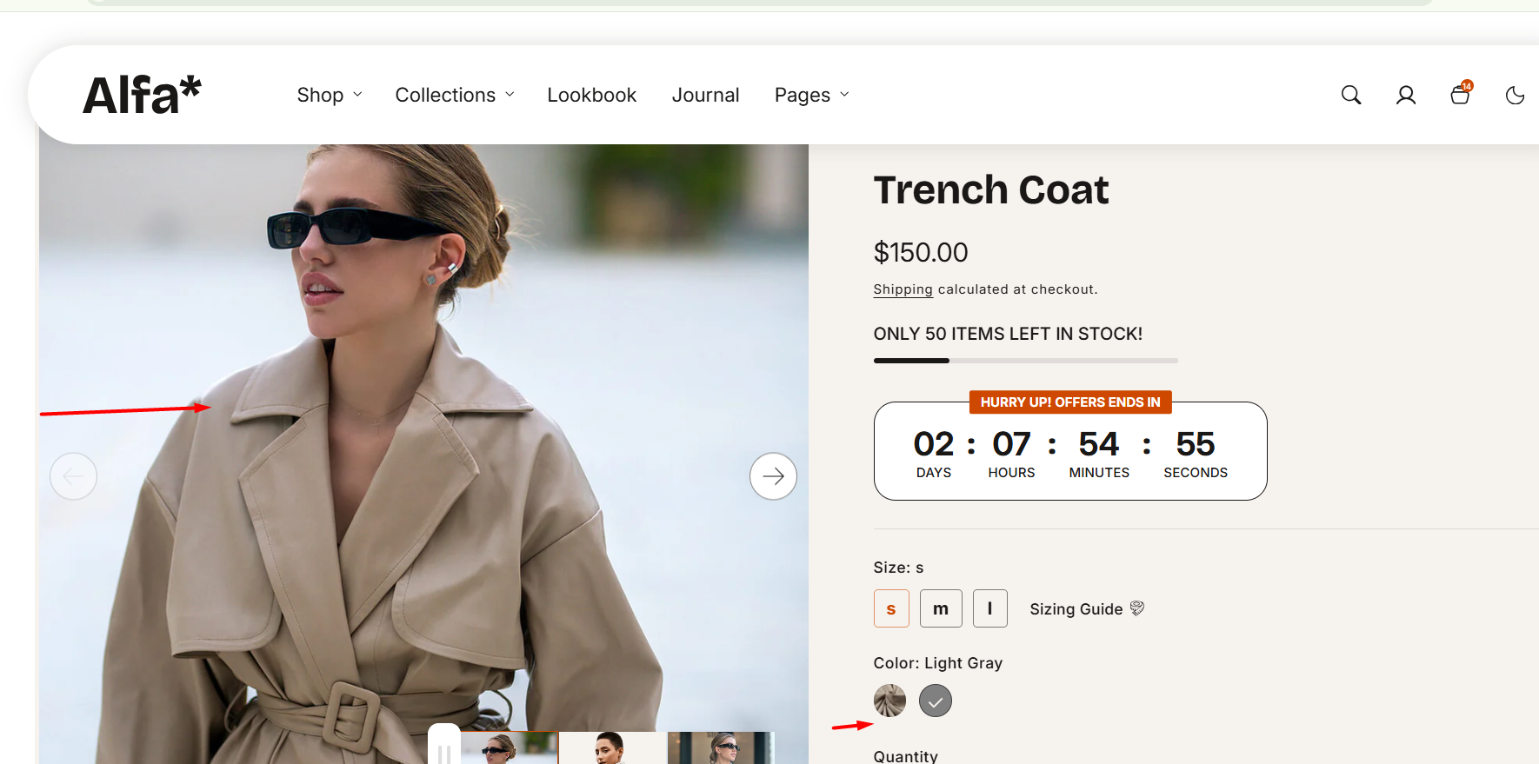Open the Journal page
Image resolution: width=1539 pixels, height=764 pixels.
coord(705,95)
